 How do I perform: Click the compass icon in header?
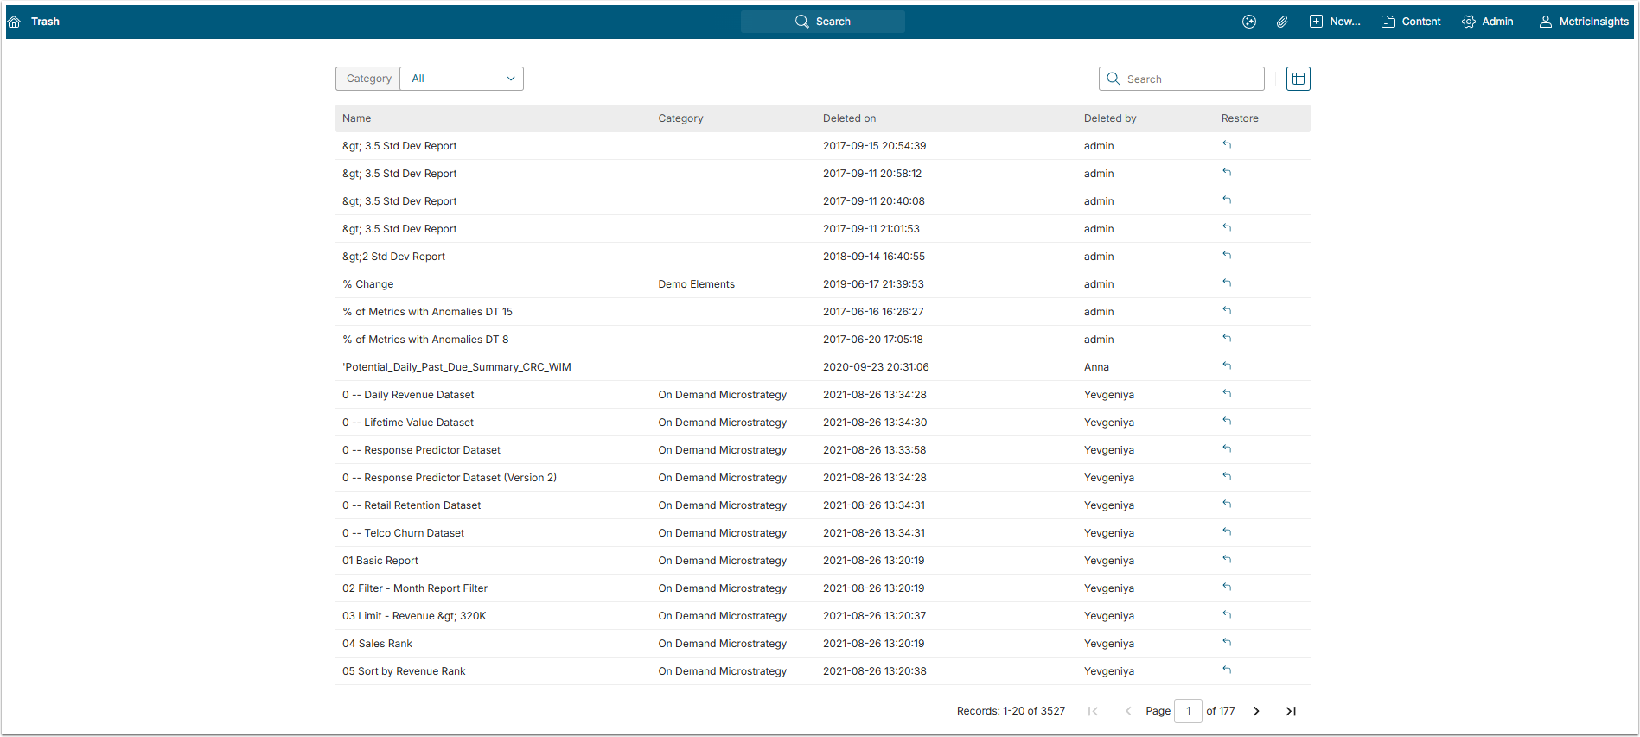(1249, 22)
